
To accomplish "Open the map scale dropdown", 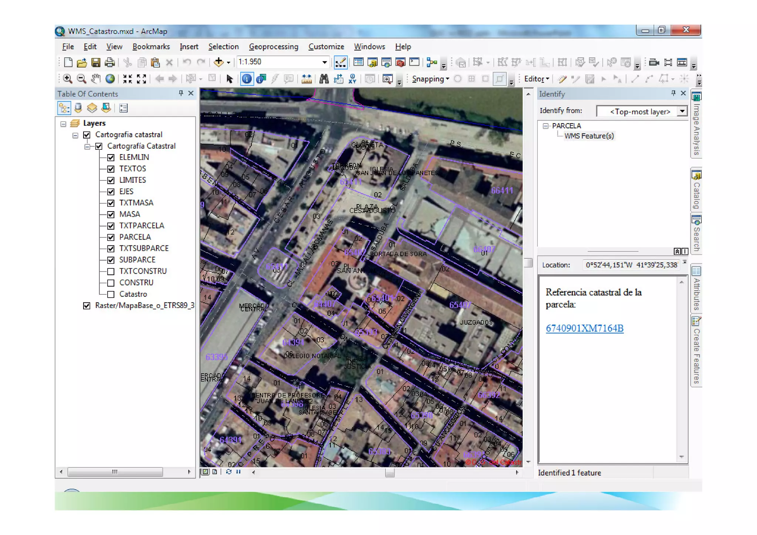I will (x=324, y=62).
